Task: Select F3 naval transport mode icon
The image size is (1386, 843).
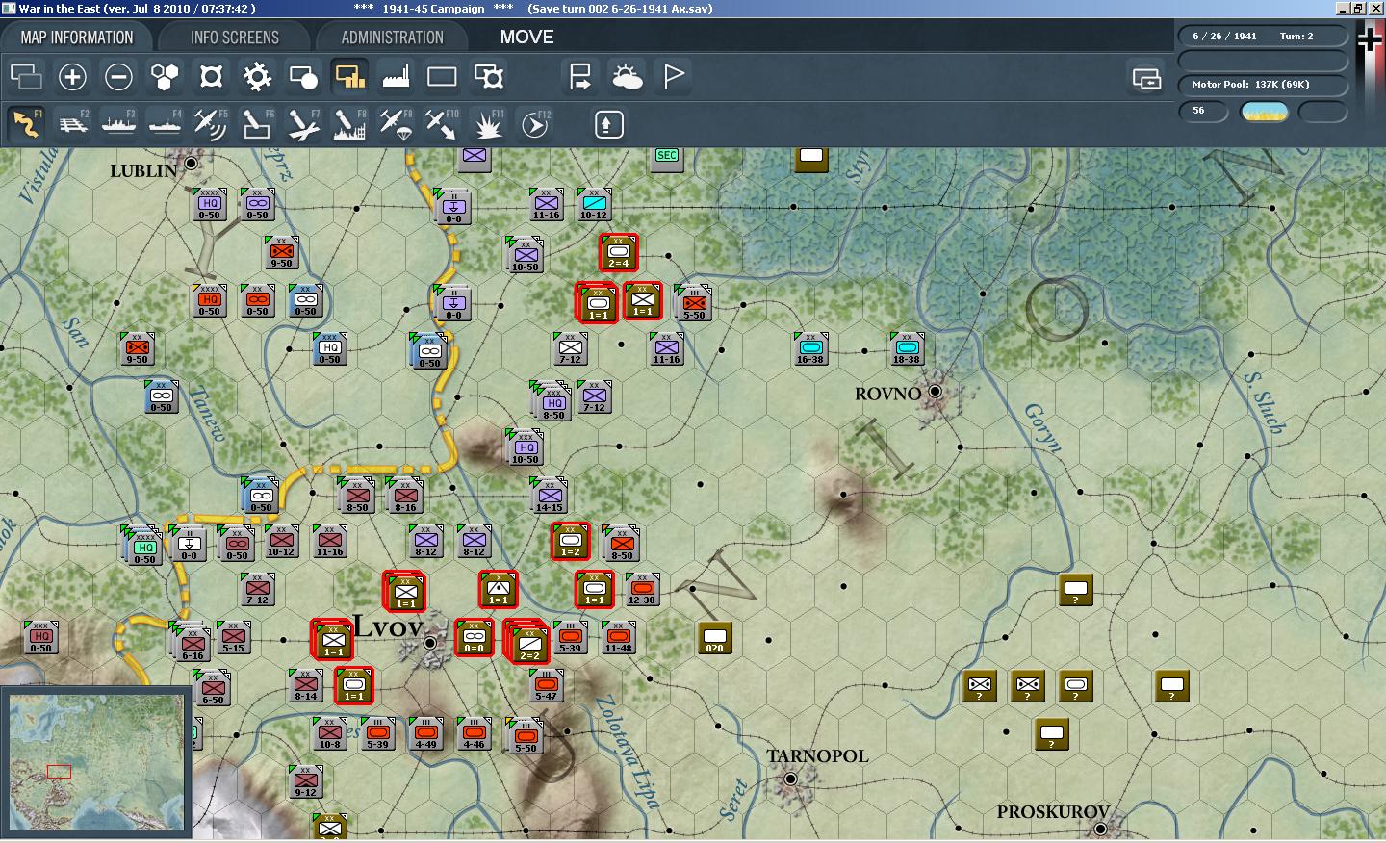Action: [x=118, y=124]
